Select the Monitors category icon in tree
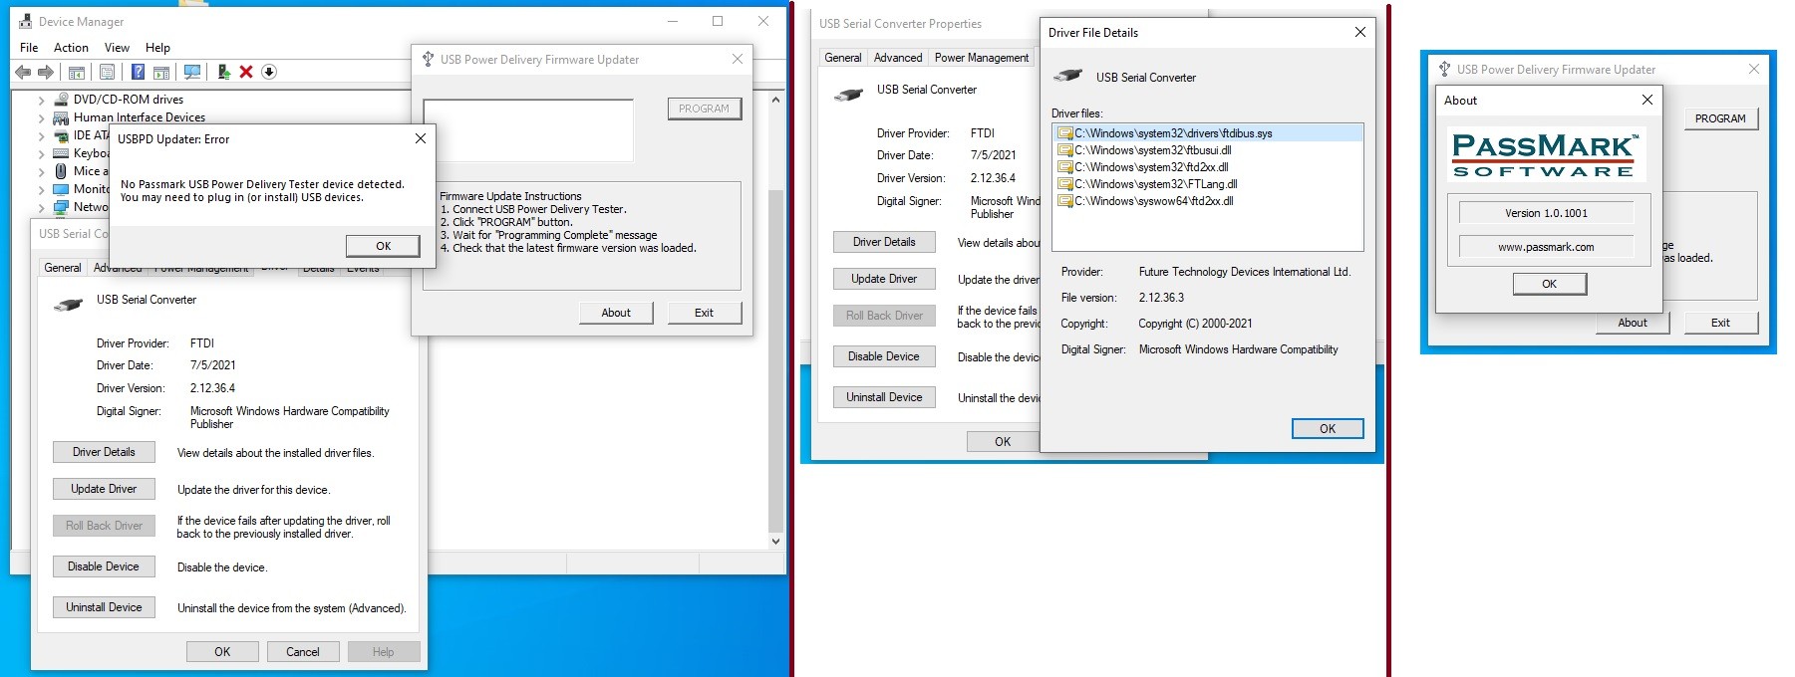Screen dimensions: 1795x677 point(61,189)
